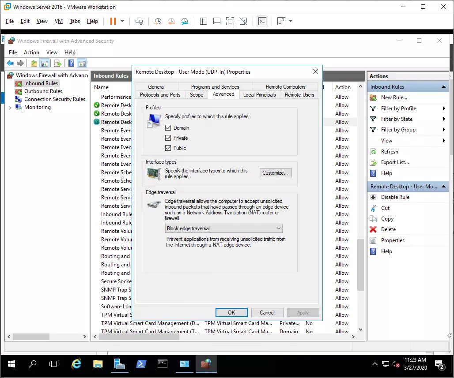Expand the Filter by Group submenu

(x=444, y=130)
